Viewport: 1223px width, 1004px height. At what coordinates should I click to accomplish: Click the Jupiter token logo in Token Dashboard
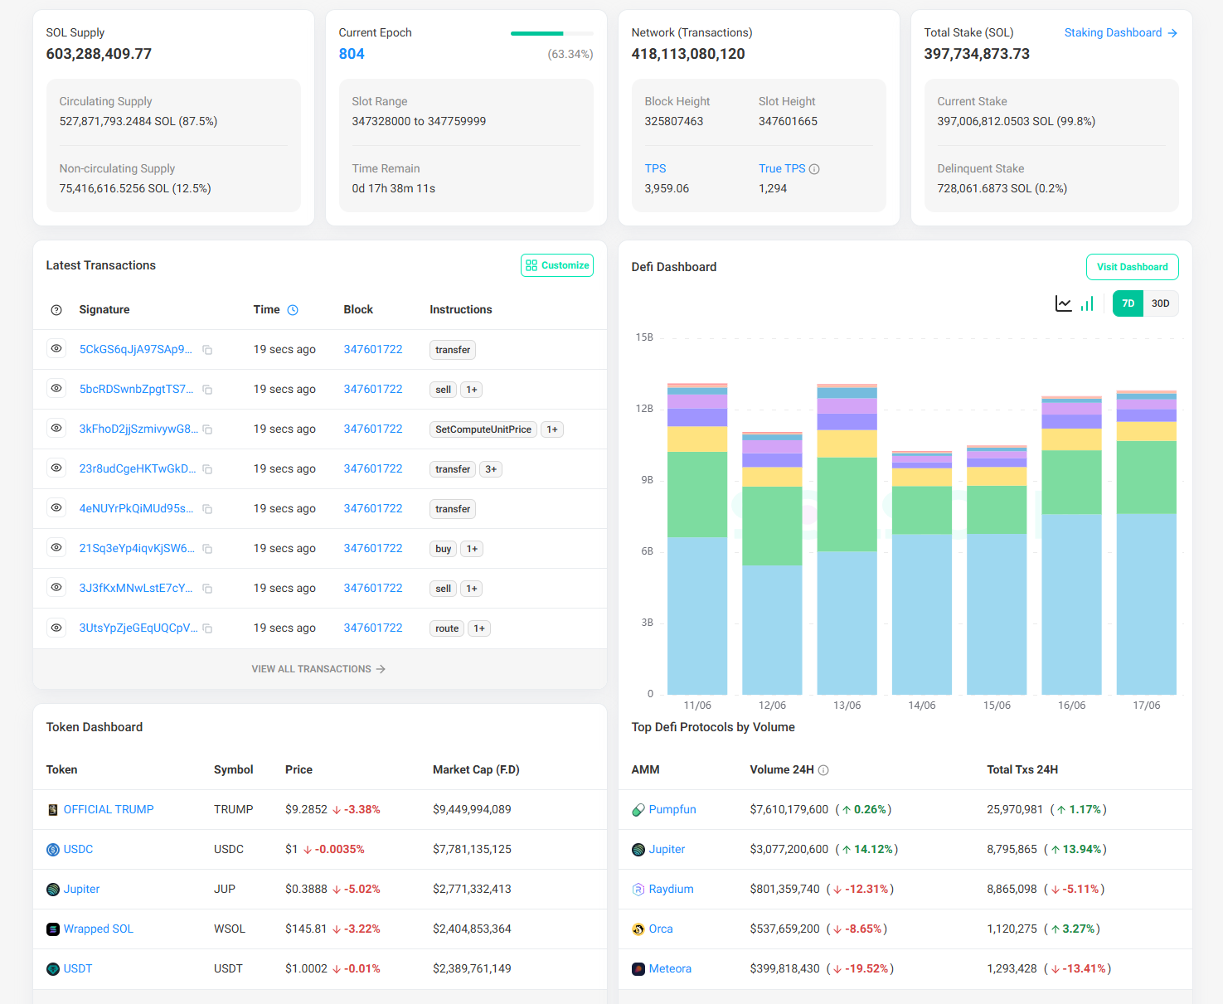pos(53,890)
